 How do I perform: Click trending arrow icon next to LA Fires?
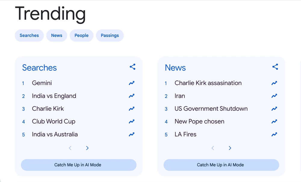click(274, 134)
